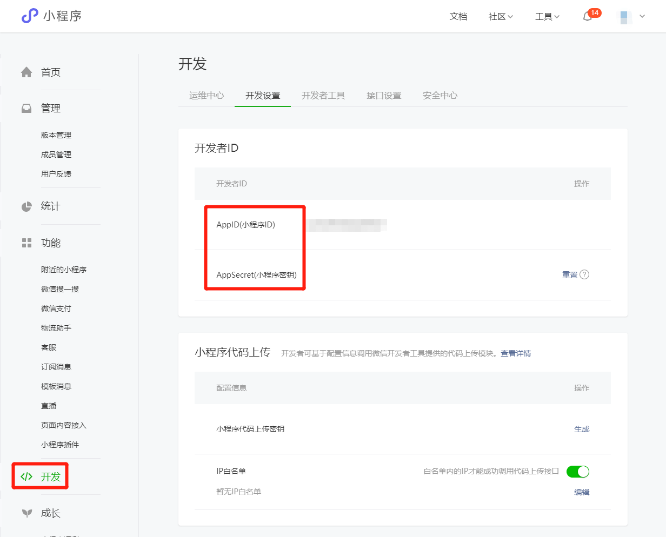Click the 功能 grid icon

coord(26,243)
